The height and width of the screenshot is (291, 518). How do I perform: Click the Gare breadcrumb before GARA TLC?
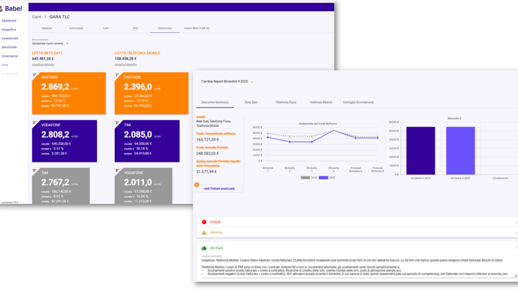37,17
